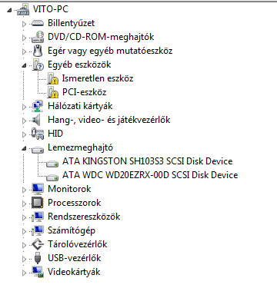Screen dimensions: 277x288
Task: Select the Számítógép entry
Action: tap(72, 230)
